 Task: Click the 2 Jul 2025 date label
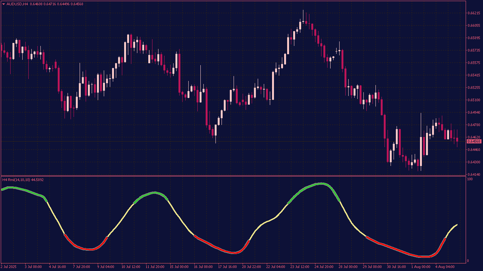(8, 267)
